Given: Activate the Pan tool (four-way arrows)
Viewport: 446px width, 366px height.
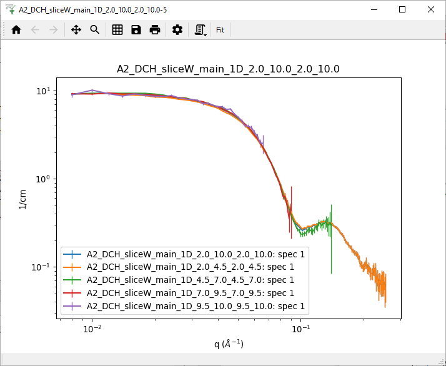Looking at the screenshot, I should click(76, 29).
